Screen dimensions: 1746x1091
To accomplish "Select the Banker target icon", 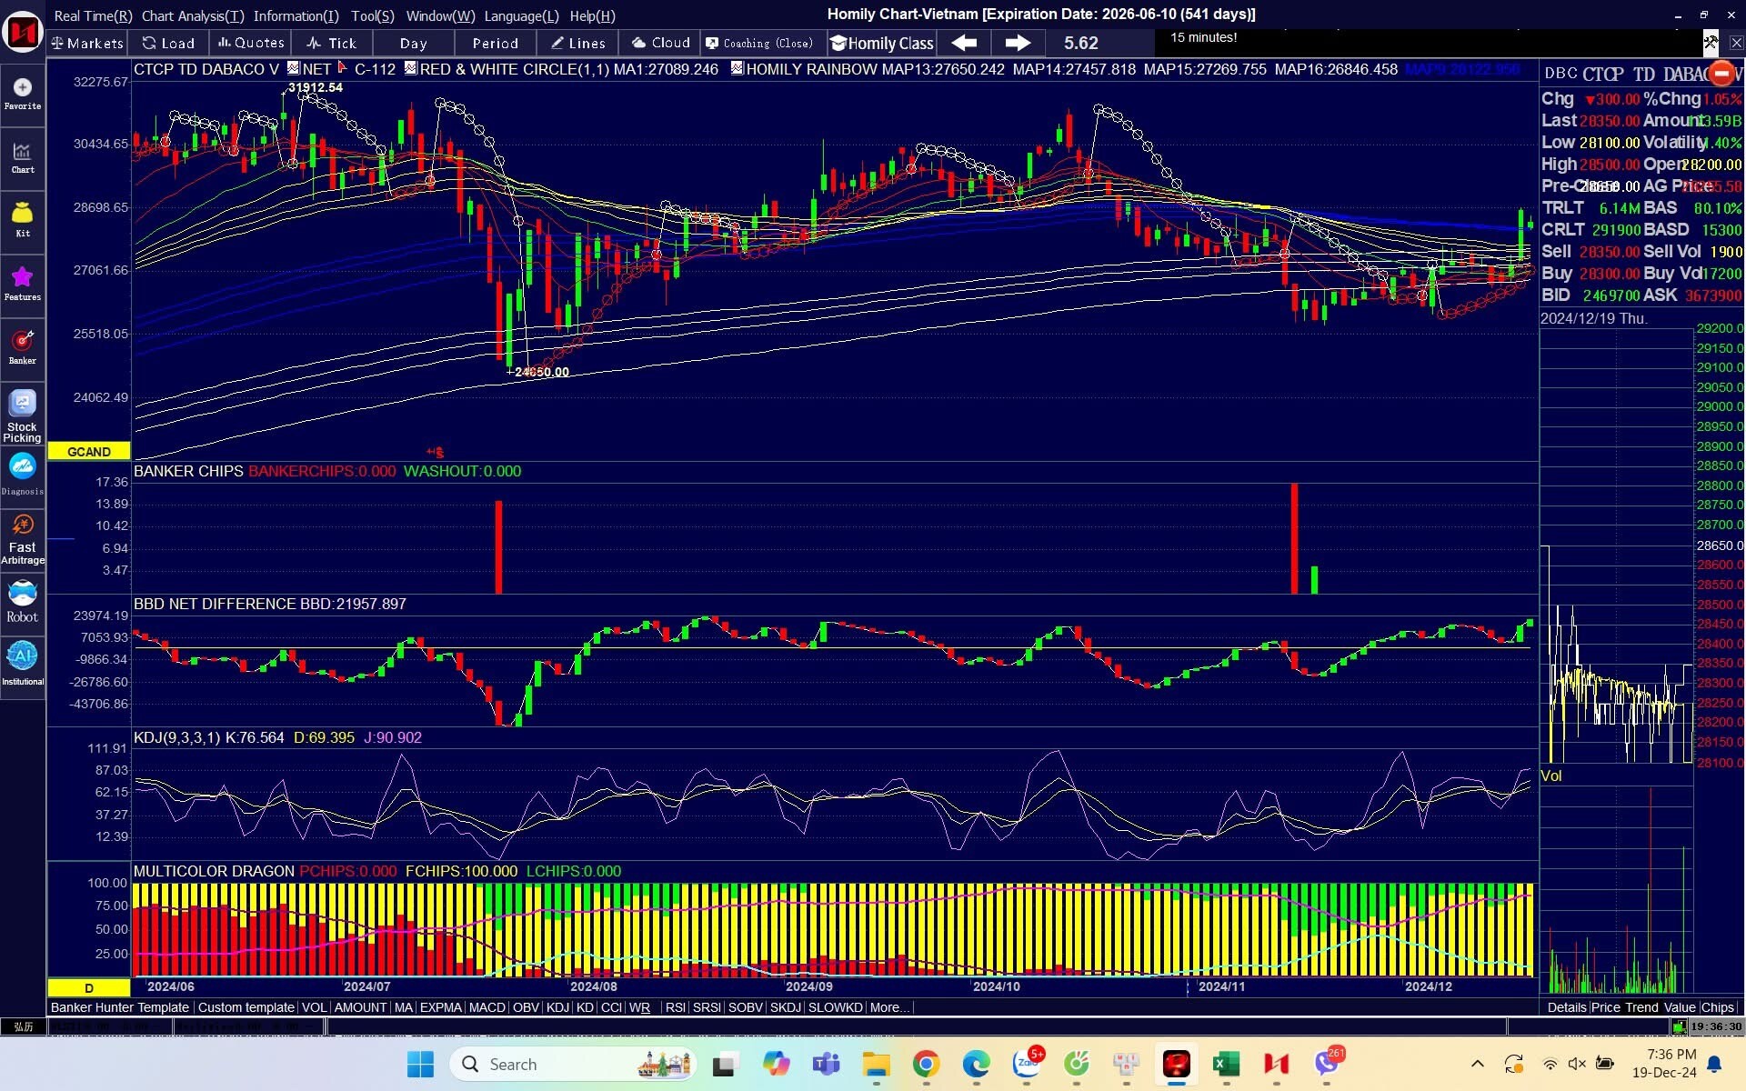I will pyautogui.click(x=23, y=347).
